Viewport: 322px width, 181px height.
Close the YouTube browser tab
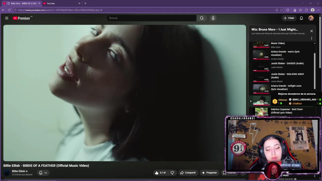pyautogui.click(x=79, y=4)
